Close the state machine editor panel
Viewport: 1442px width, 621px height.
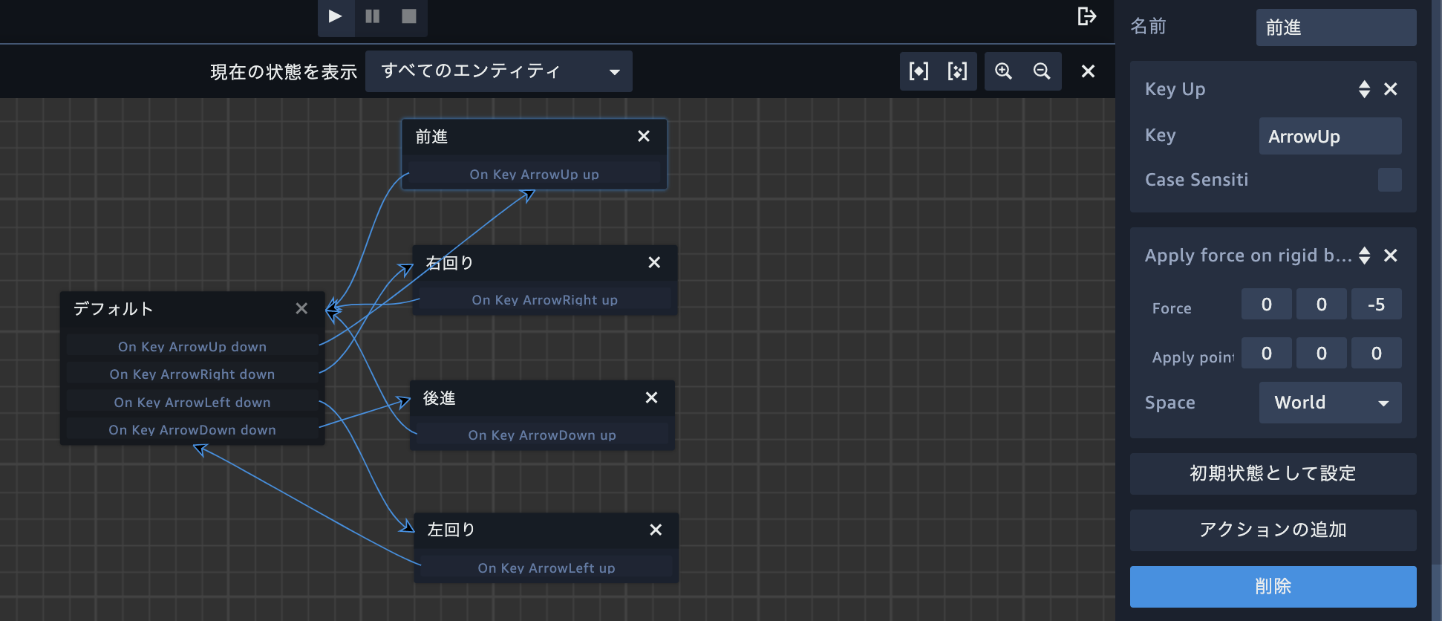[1088, 71]
